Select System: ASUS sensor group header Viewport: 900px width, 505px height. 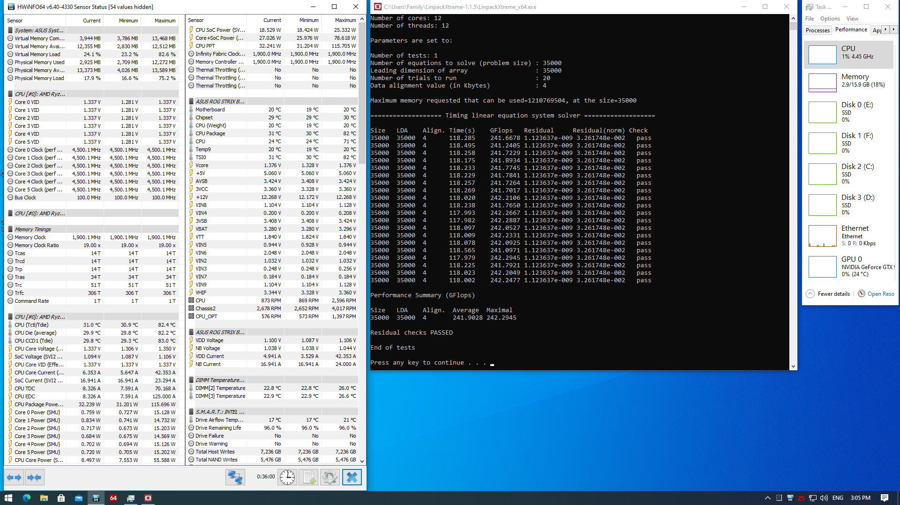tap(92, 30)
